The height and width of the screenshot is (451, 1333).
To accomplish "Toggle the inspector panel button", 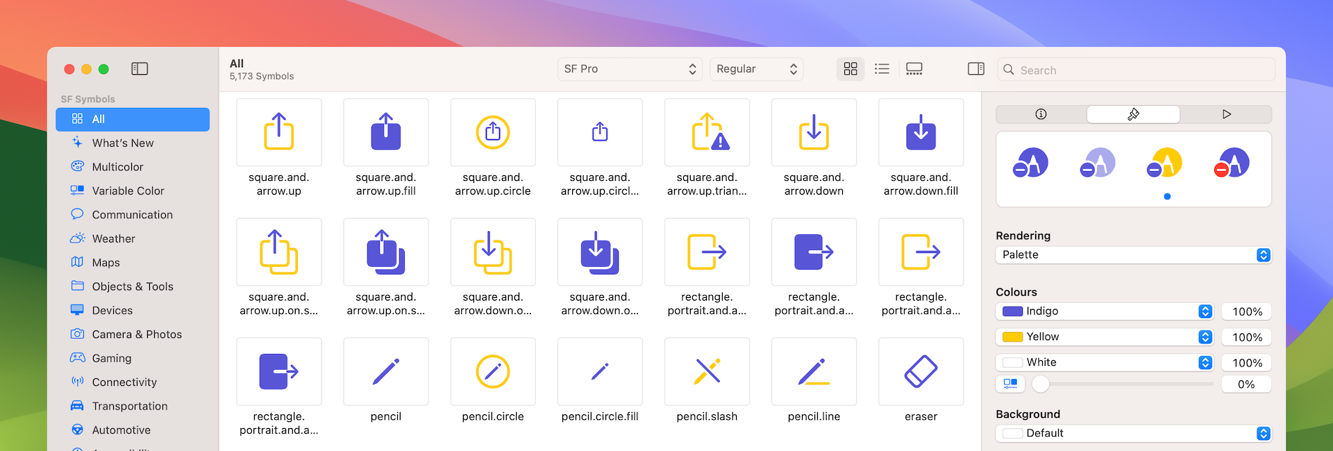I will pos(976,69).
